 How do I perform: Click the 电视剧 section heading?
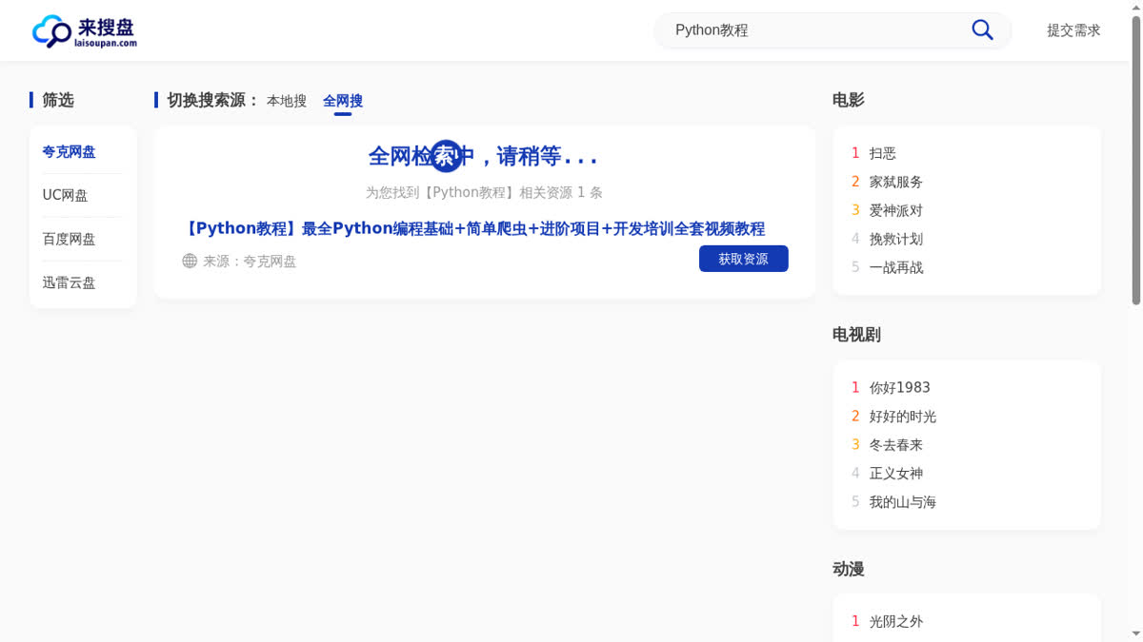(x=856, y=334)
